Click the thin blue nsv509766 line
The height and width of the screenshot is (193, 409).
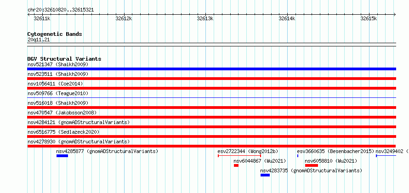211,97
